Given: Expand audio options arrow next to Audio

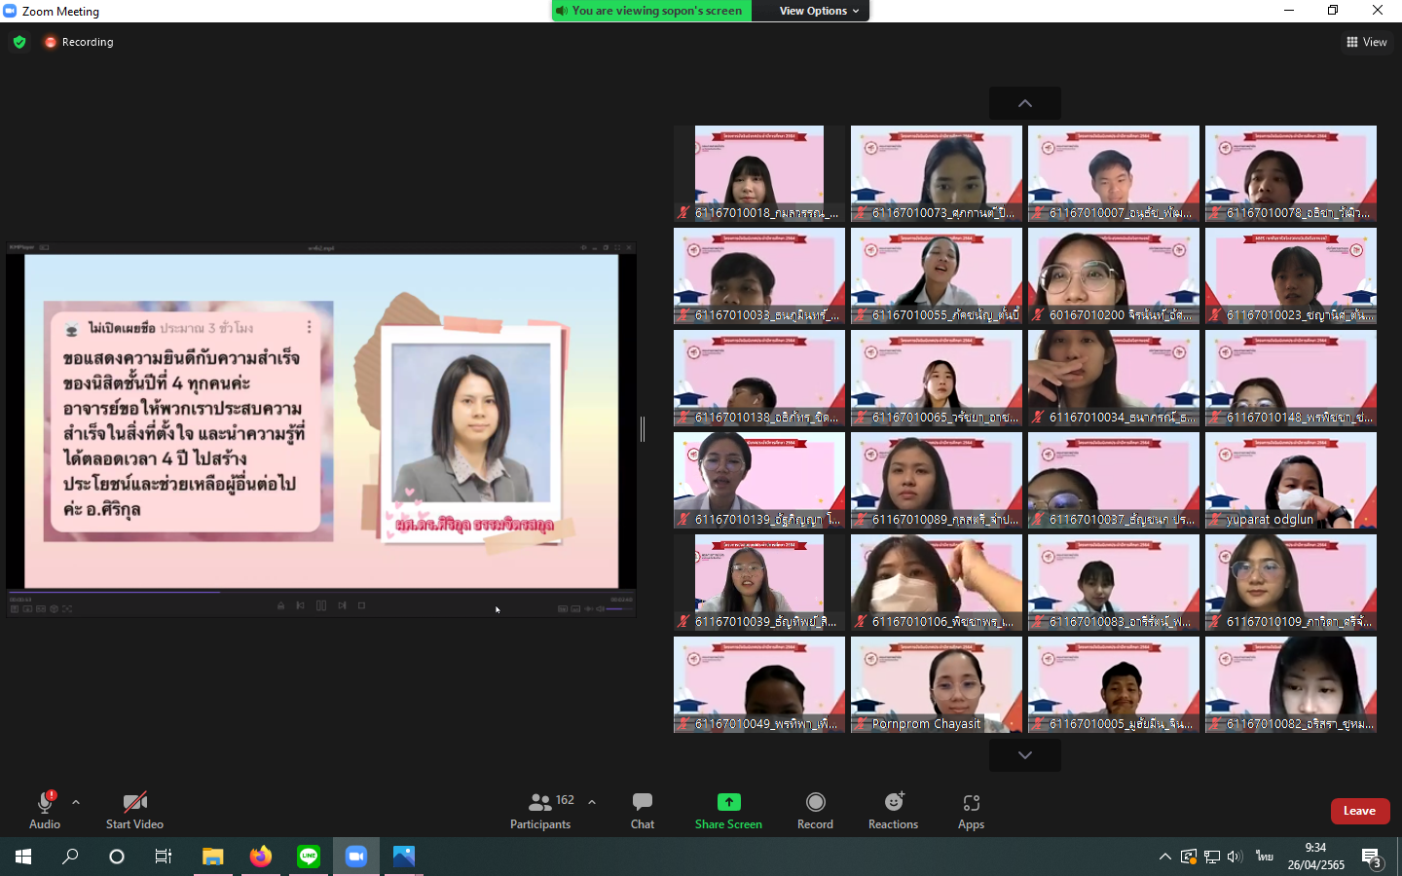Looking at the screenshot, I should pos(76,802).
